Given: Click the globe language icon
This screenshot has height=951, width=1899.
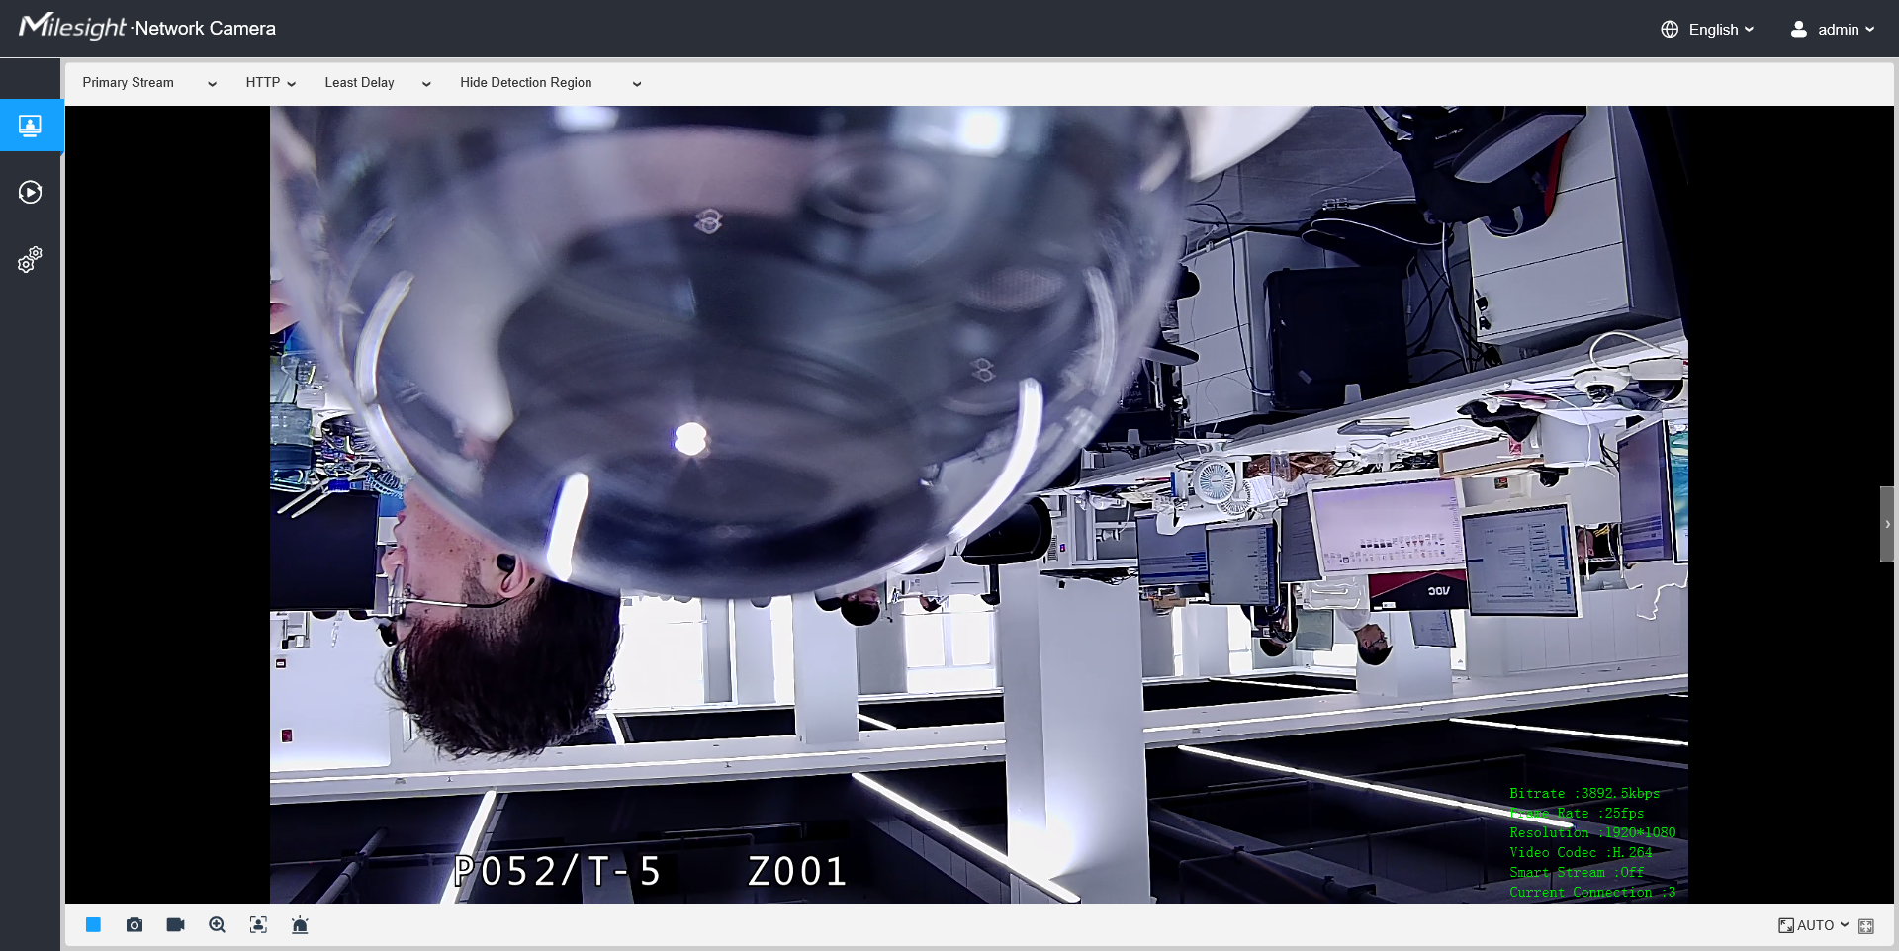Looking at the screenshot, I should (x=1670, y=30).
